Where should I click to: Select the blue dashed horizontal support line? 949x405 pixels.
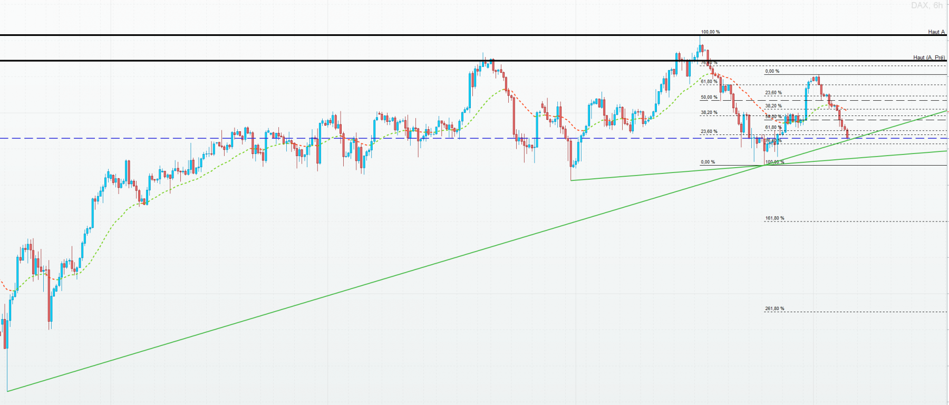pos(473,138)
